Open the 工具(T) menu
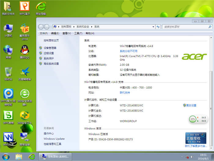Viewport: 214px width, 161px height. click(78, 33)
